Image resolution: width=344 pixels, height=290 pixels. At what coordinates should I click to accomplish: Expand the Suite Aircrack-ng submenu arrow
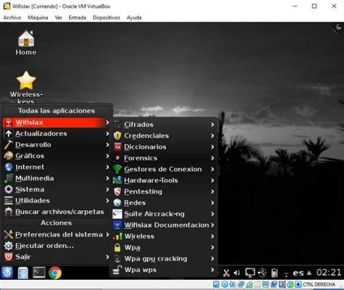coord(212,214)
